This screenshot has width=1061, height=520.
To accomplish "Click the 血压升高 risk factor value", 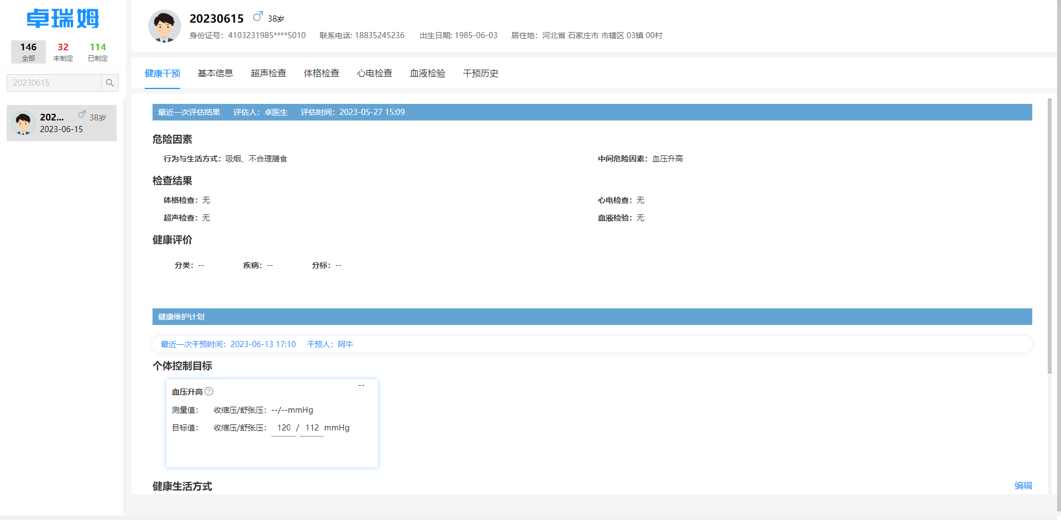I will click(668, 159).
